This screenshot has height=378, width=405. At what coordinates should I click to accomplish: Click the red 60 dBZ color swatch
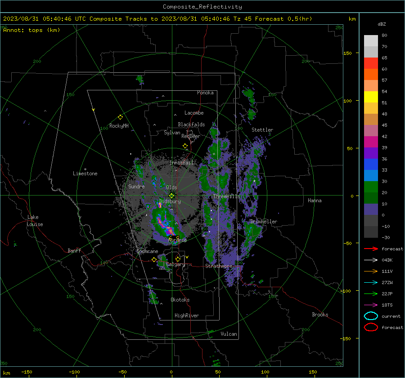coord(371,63)
